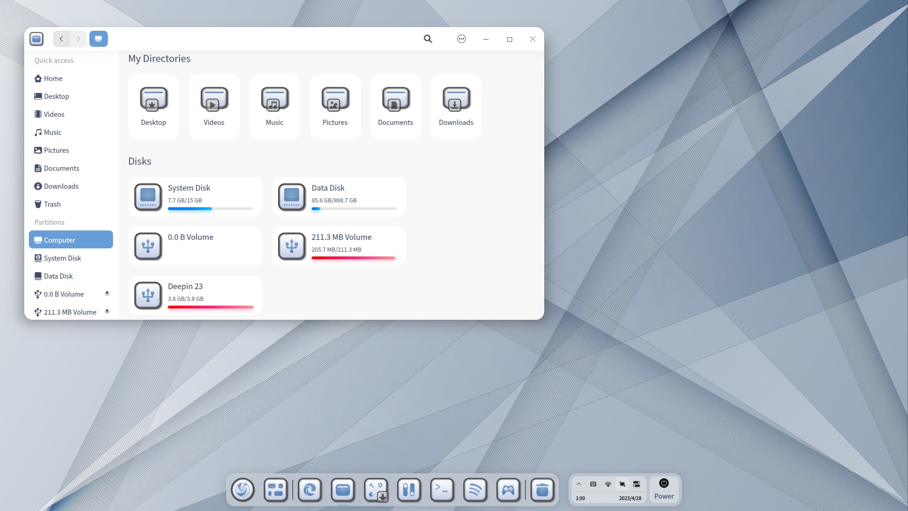Image resolution: width=908 pixels, height=511 pixels.
Task: Click the search magnifier icon
Action: click(428, 39)
